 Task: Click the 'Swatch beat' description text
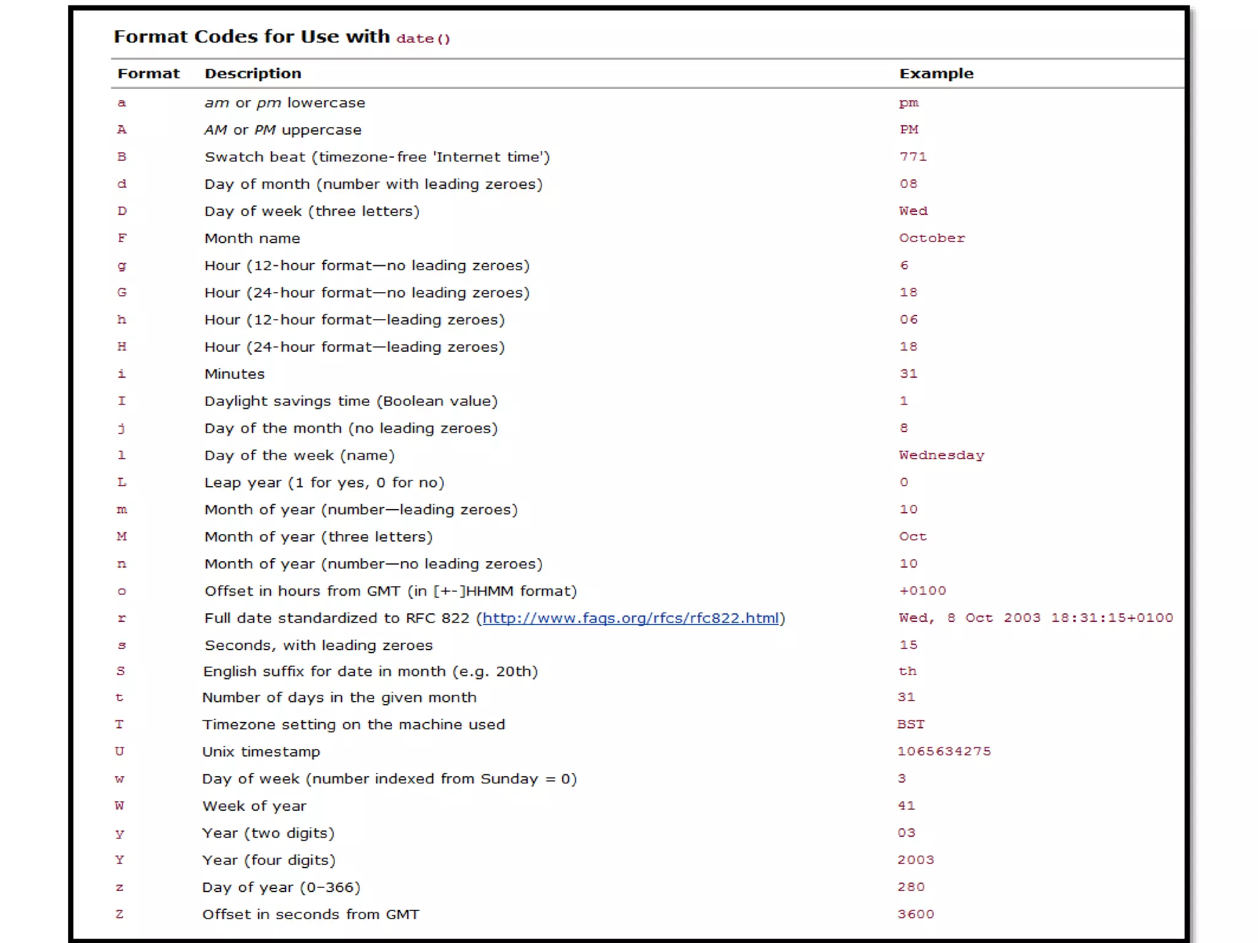click(x=377, y=157)
